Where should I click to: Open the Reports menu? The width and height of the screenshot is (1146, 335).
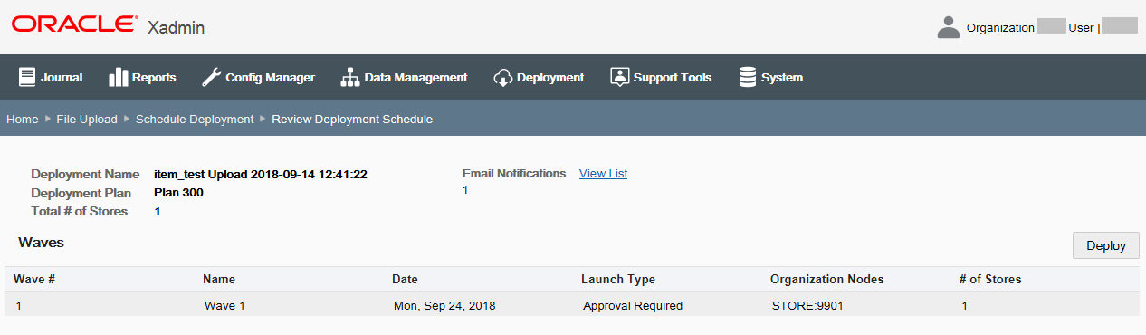[142, 77]
